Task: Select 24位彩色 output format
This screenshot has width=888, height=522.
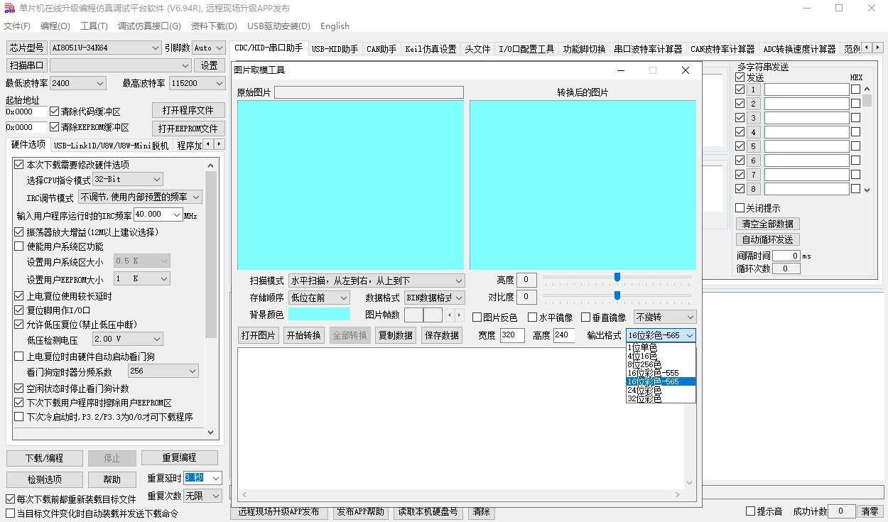Action: pyautogui.click(x=661, y=390)
